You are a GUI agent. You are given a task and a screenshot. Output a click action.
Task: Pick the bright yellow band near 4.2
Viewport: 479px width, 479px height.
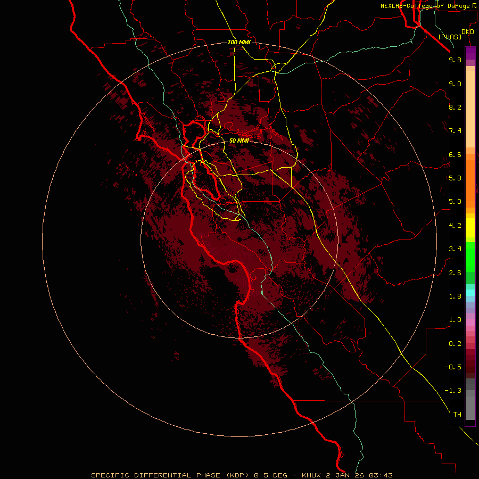coord(470,228)
